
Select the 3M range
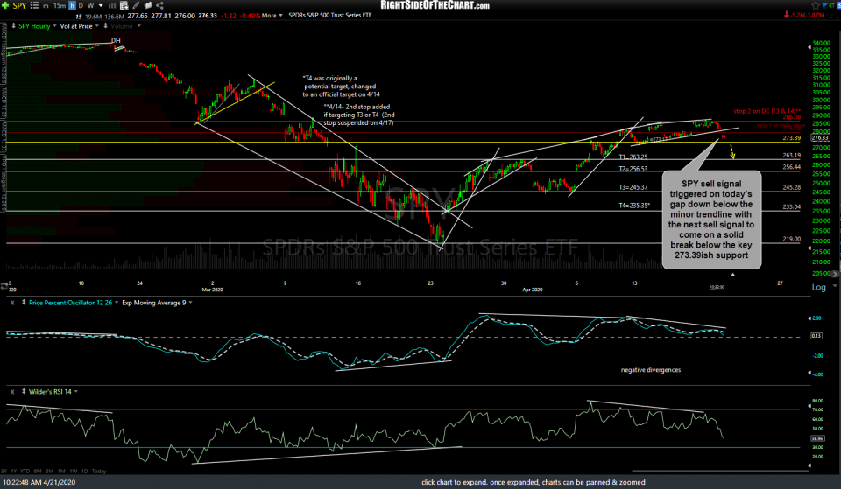(x=49, y=472)
